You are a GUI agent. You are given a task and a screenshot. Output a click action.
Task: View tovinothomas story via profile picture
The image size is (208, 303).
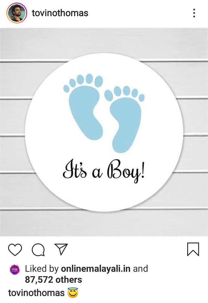tap(16, 13)
